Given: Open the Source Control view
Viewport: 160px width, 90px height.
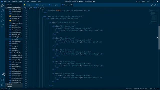Looking at the screenshot, I should point(2,15).
